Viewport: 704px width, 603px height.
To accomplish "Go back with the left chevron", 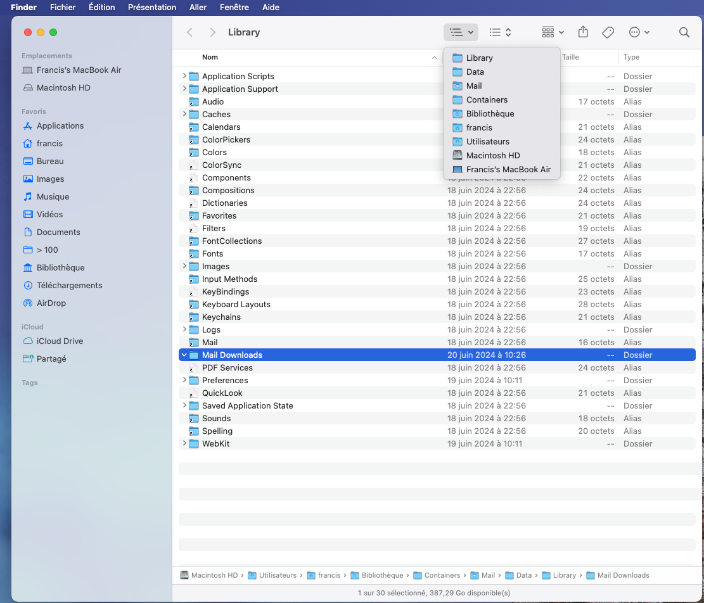I will pyautogui.click(x=189, y=32).
